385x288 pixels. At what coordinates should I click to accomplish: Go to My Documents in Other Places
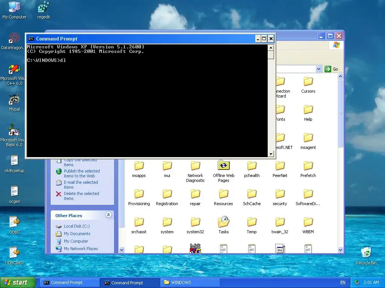pos(77,234)
